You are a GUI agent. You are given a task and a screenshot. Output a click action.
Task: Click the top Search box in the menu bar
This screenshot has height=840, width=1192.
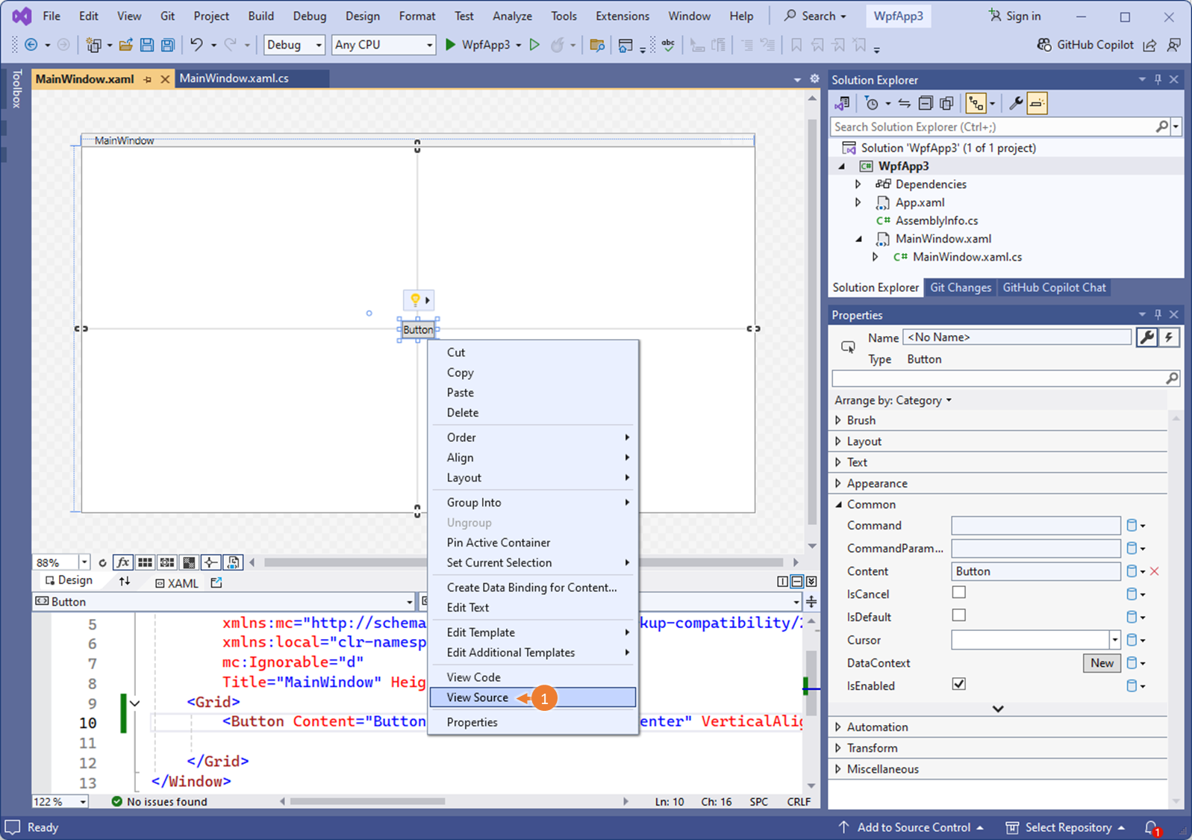coord(815,16)
